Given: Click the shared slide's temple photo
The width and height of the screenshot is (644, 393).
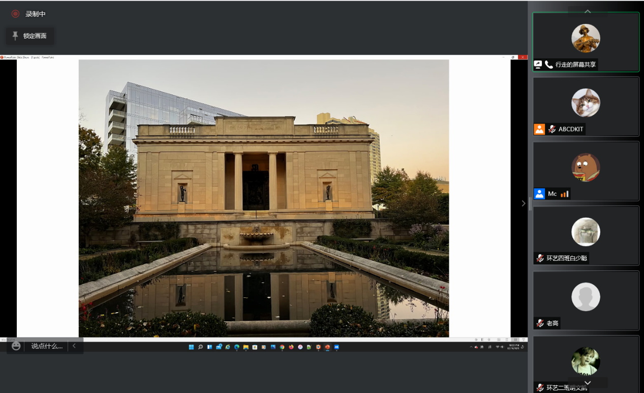Looking at the screenshot, I should pos(263,198).
